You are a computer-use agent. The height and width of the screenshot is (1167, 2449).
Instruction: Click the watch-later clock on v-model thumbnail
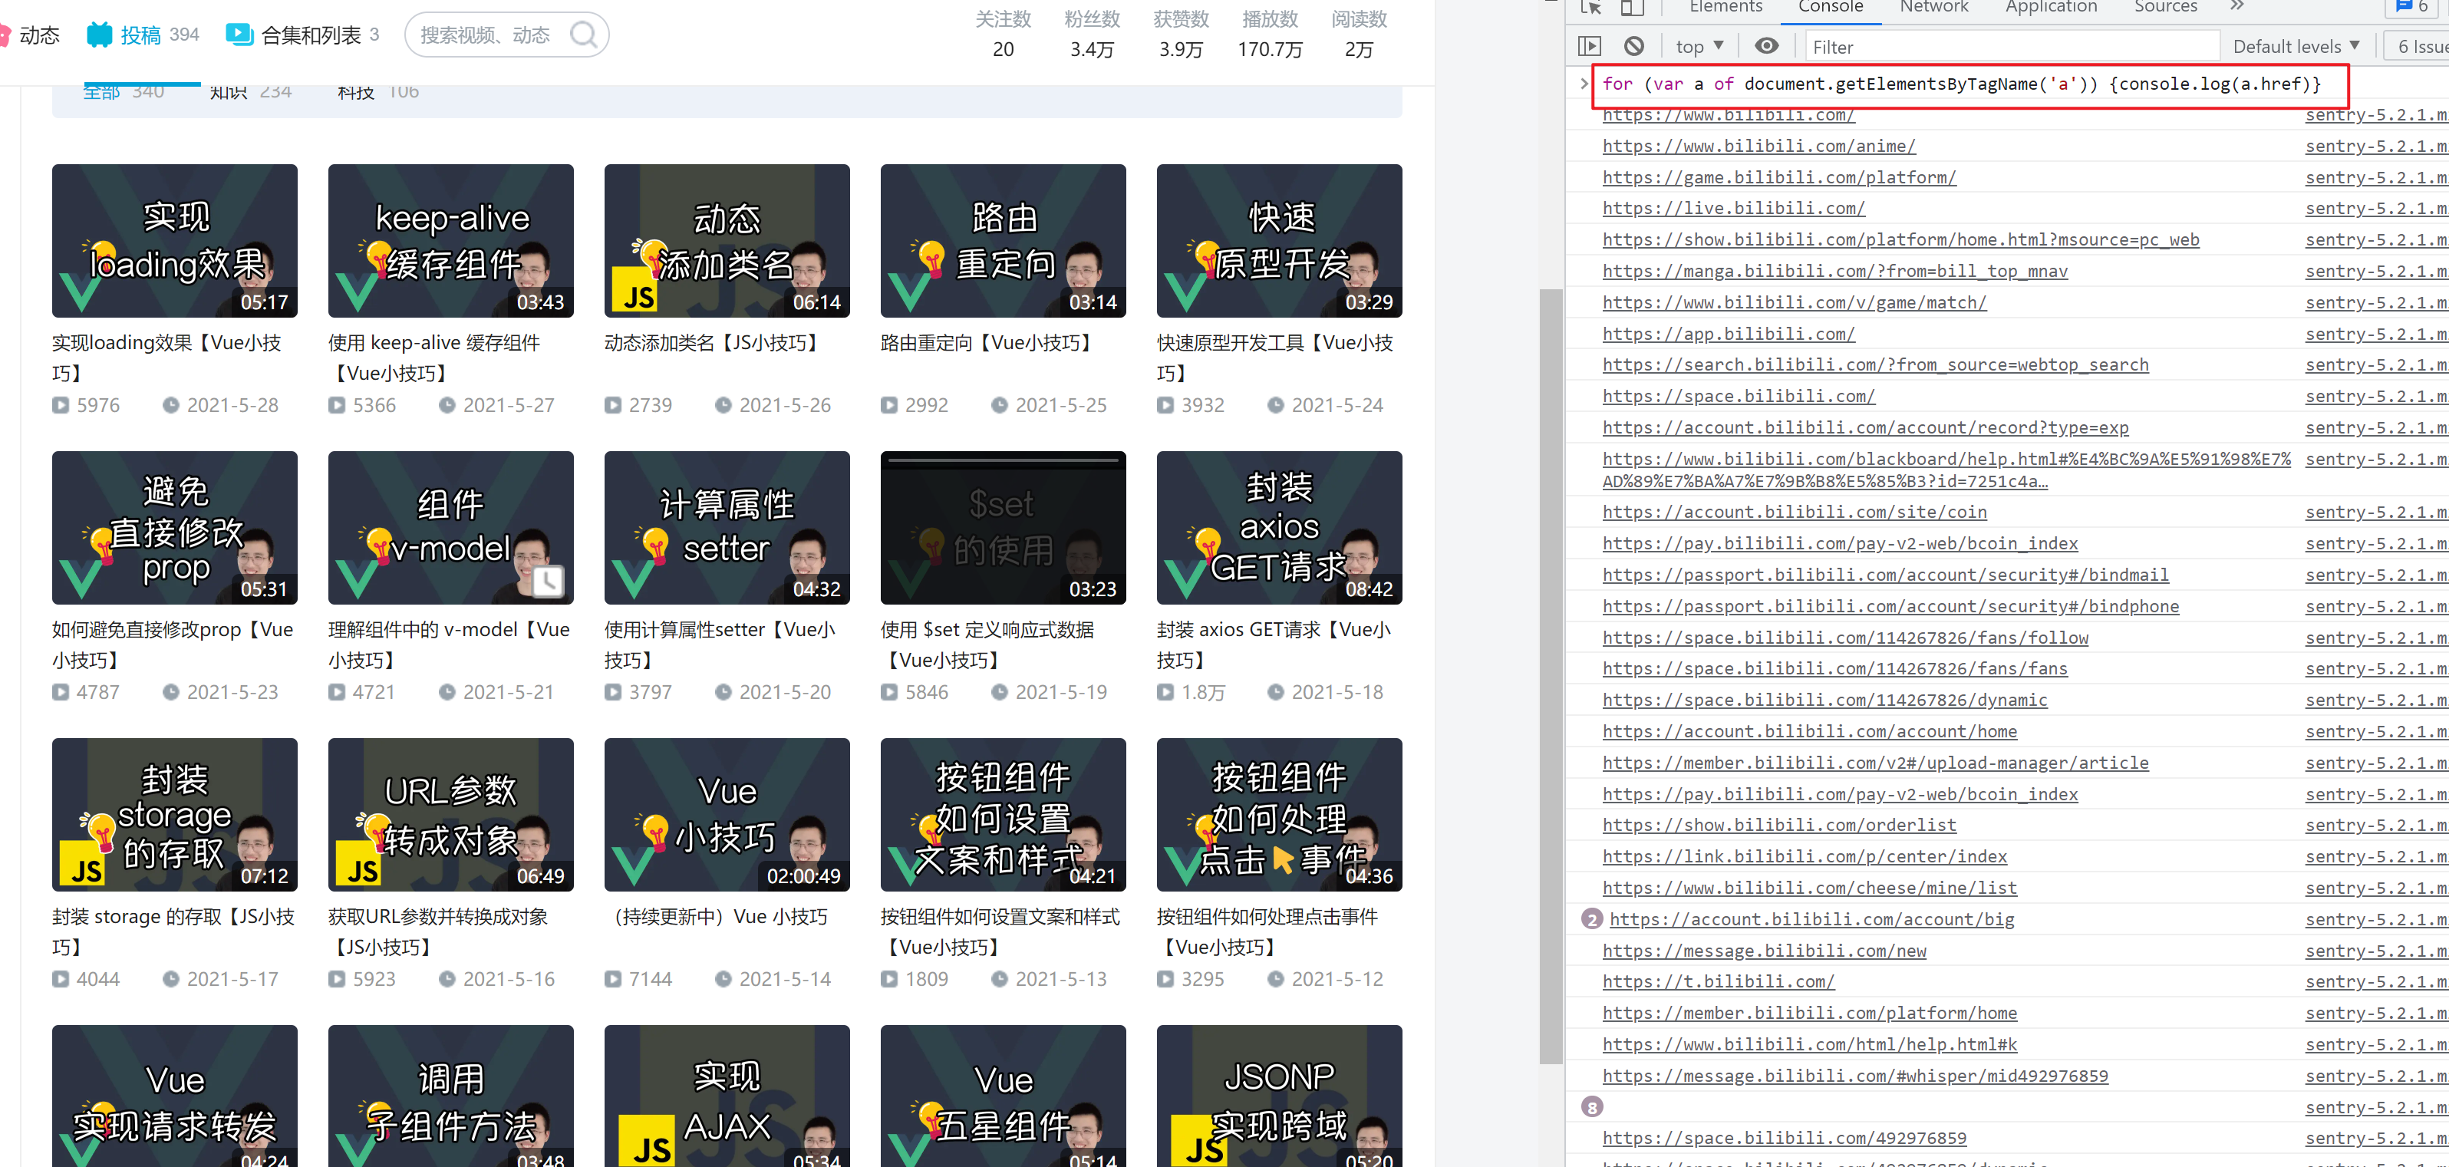pos(548,580)
